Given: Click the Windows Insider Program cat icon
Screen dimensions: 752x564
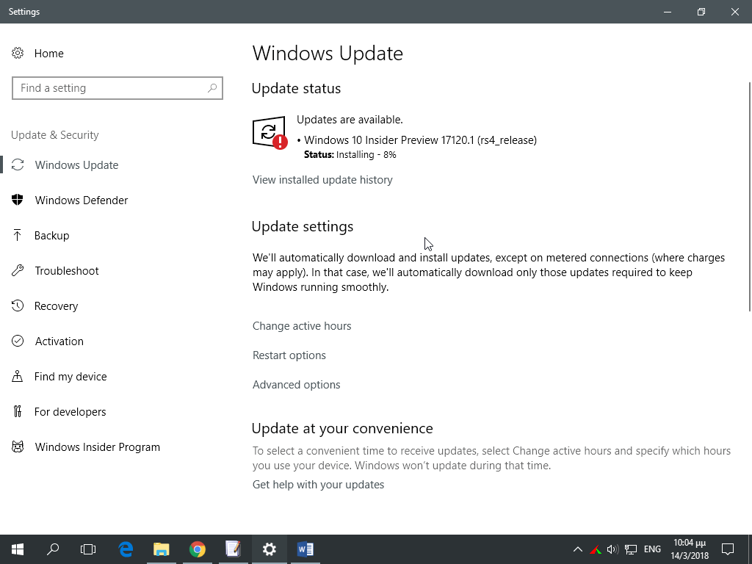Looking at the screenshot, I should pyautogui.click(x=18, y=447).
